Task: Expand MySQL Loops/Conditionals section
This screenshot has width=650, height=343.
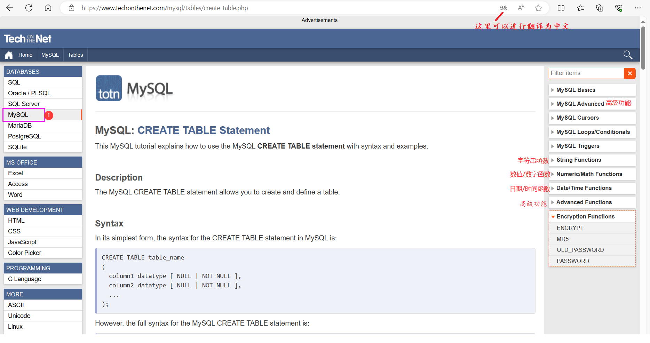Action: pyautogui.click(x=592, y=132)
